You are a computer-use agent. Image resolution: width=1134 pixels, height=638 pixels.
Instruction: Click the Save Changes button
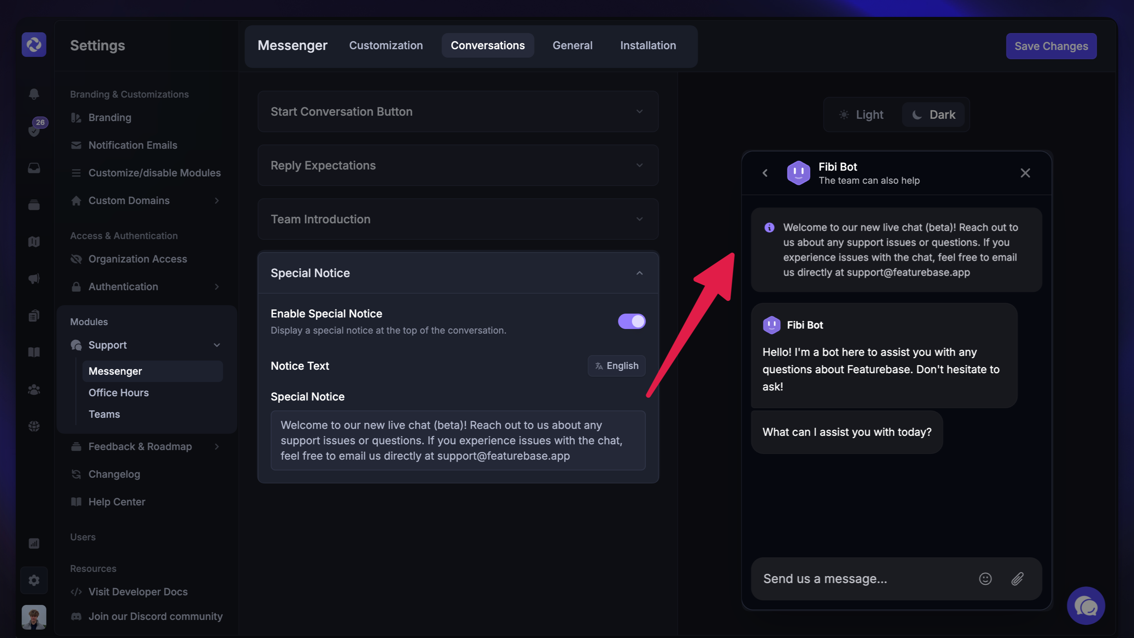pyautogui.click(x=1051, y=46)
